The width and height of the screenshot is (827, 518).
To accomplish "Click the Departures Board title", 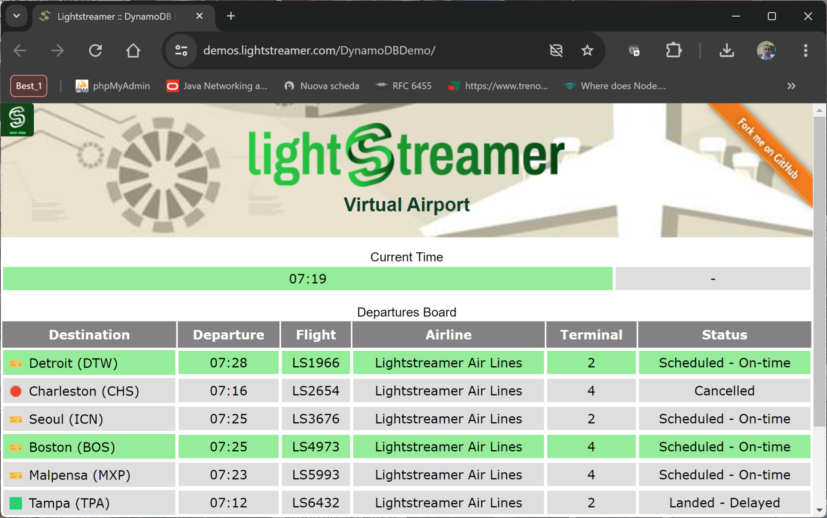I will 407,312.
